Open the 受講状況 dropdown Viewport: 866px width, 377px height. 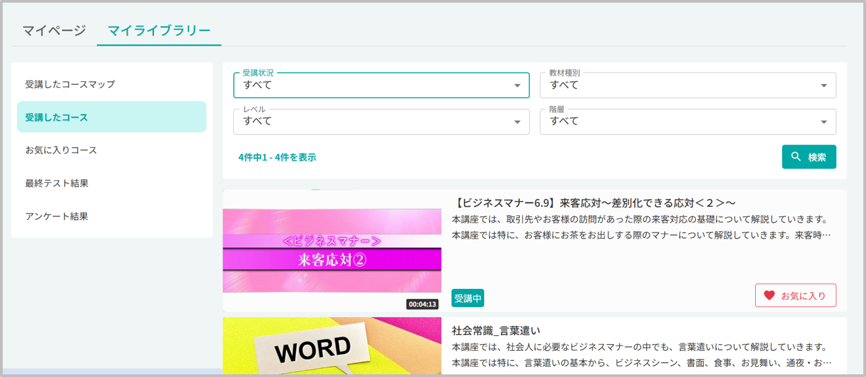tap(381, 85)
